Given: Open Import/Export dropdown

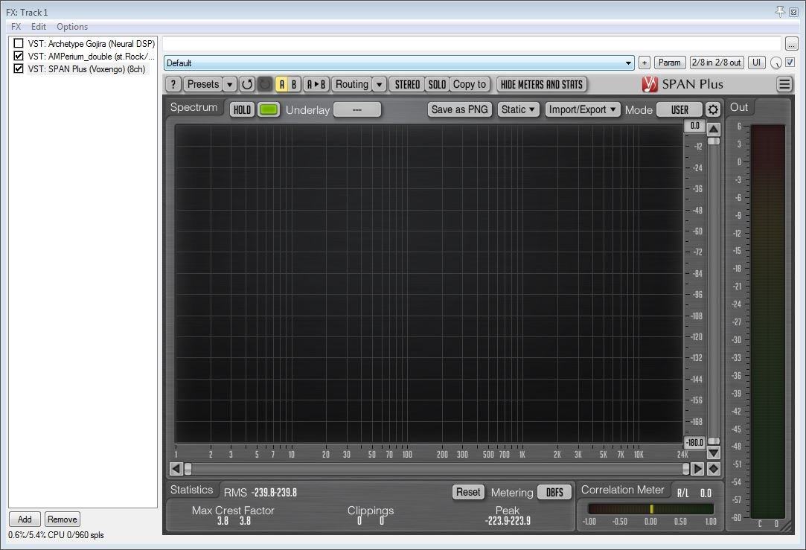Looking at the screenshot, I should coord(583,109).
